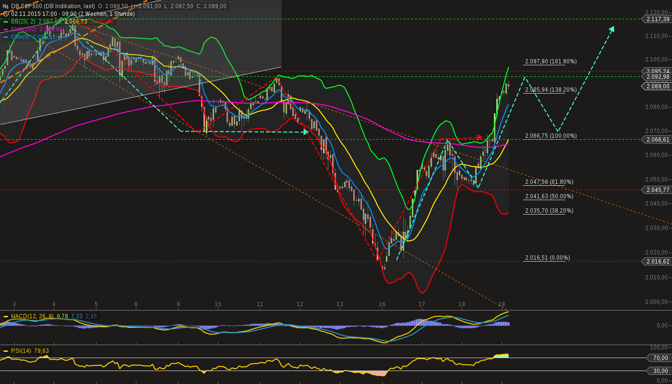Click date label 19 on the time axis
This screenshot has height=384, width=672.
pyautogui.click(x=502, y=304)
